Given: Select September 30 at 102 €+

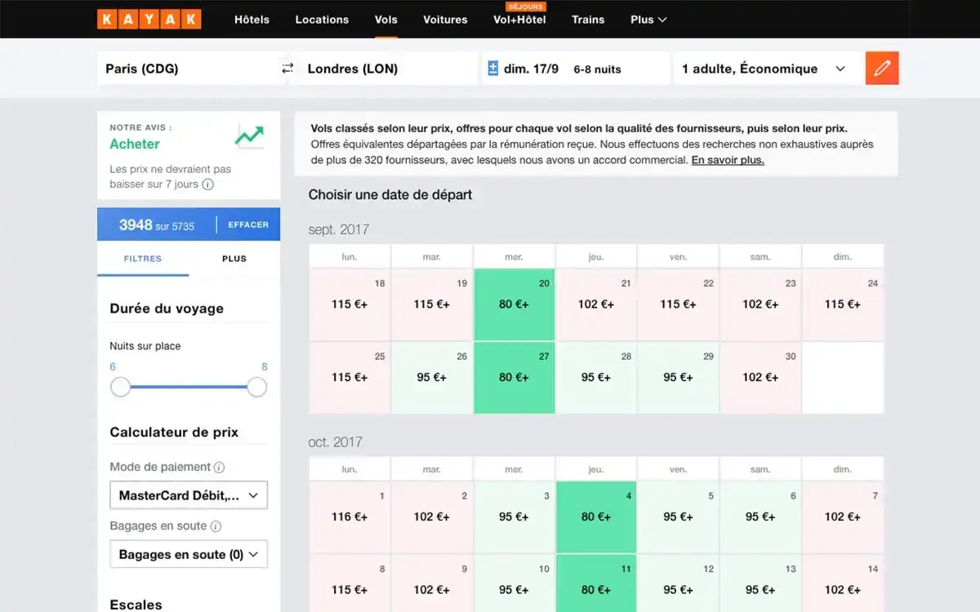Looking at the screenshot, I should [760, 377].
